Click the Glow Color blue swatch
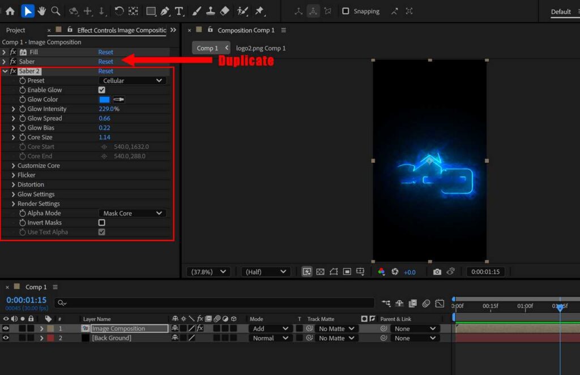The image size is (580, 375). (x=104, y=100)
